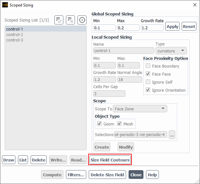Open Size Field Contours
The width and height of the screenshot is (200, 184).
pos(110,160)
